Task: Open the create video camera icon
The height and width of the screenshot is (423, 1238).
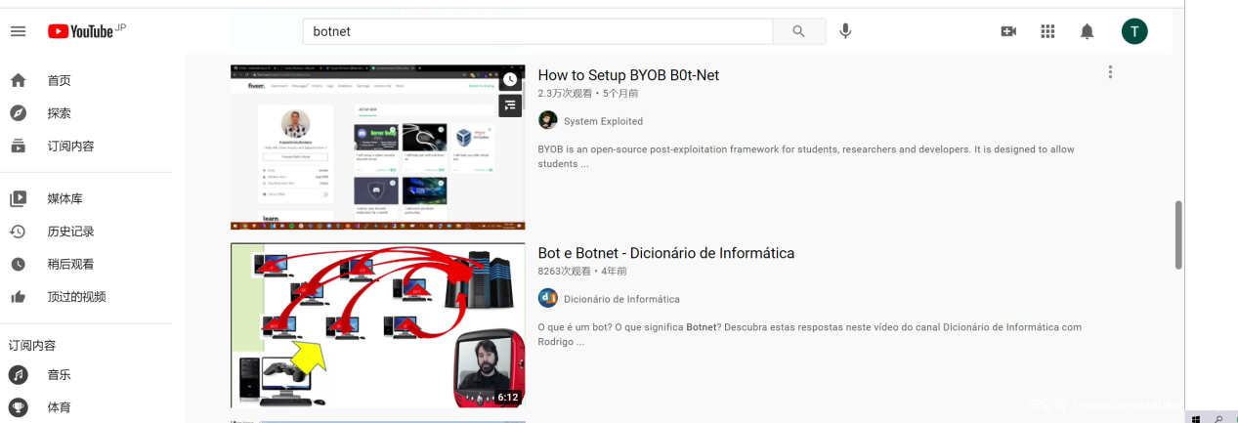Action: 1008,31
